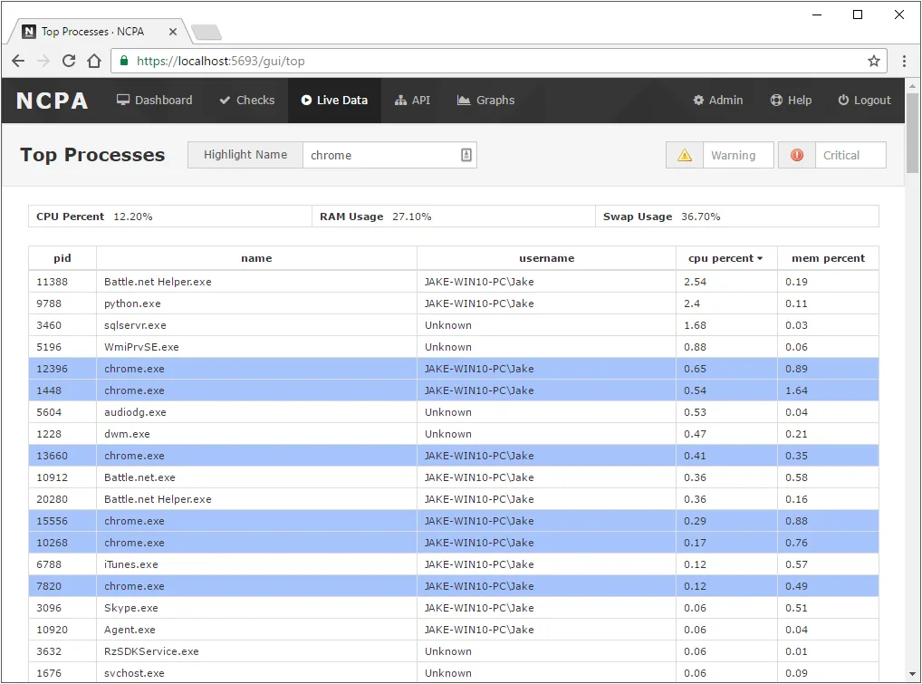Image resolution: width=922 pixels, height=684 pixels.
Task: Click the Critical threshold input field
Action: click(x=850, y=155)
